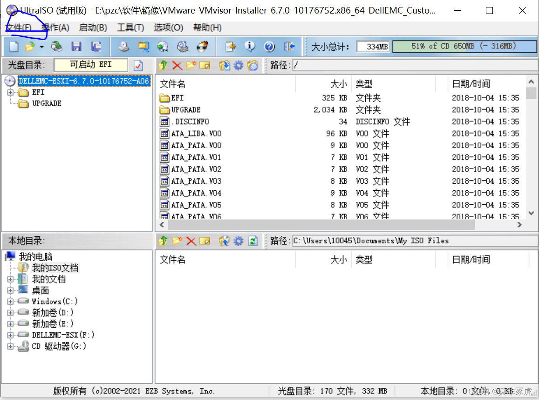Open the 操作(A) menu

coord(55,28)
